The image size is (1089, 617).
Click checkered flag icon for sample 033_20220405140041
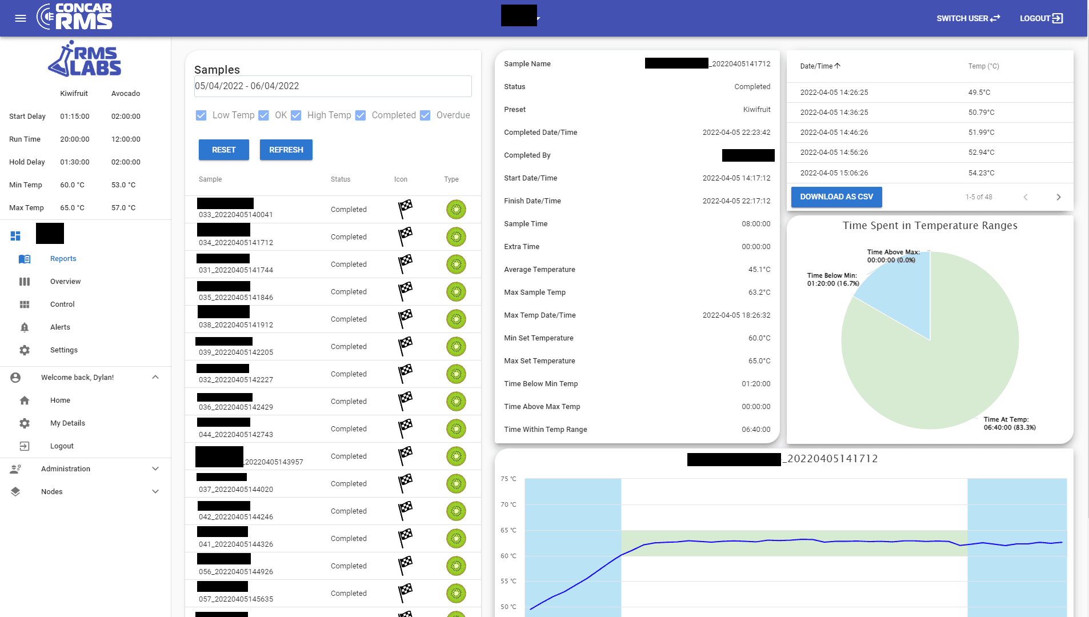pyautogui.click(x=405, y=209)
